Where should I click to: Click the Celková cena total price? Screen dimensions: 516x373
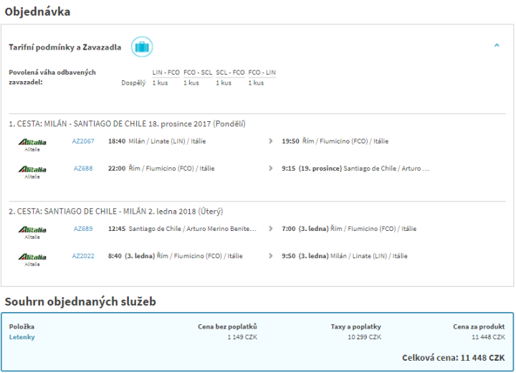tap(455, 357)
